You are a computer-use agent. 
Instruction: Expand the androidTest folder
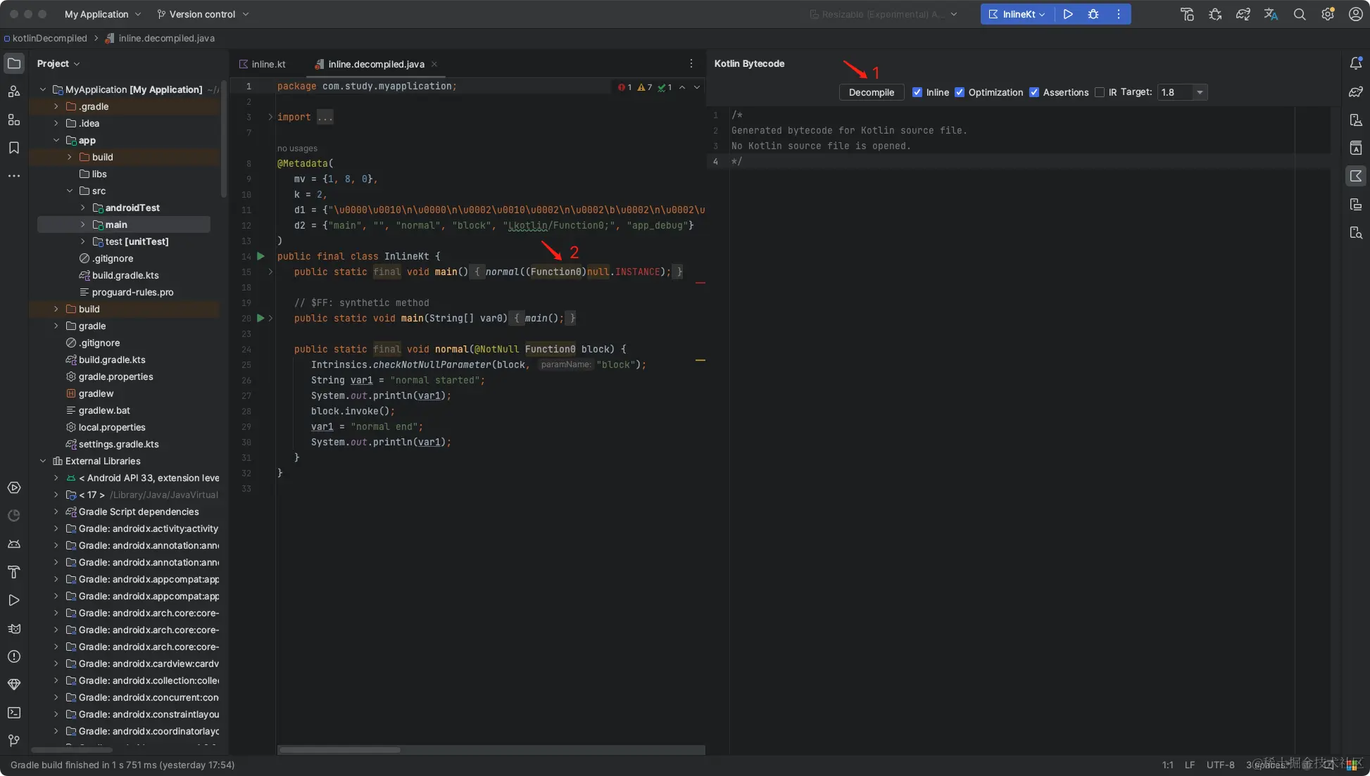pos(83,208)
